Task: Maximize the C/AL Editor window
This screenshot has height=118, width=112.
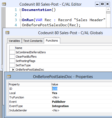Action: tap(103, 4)
